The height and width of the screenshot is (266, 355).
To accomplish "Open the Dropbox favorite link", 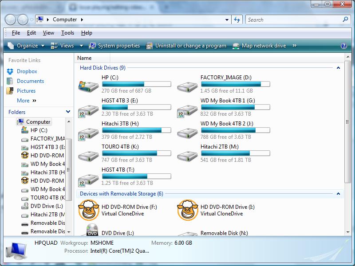I will 27,71.
